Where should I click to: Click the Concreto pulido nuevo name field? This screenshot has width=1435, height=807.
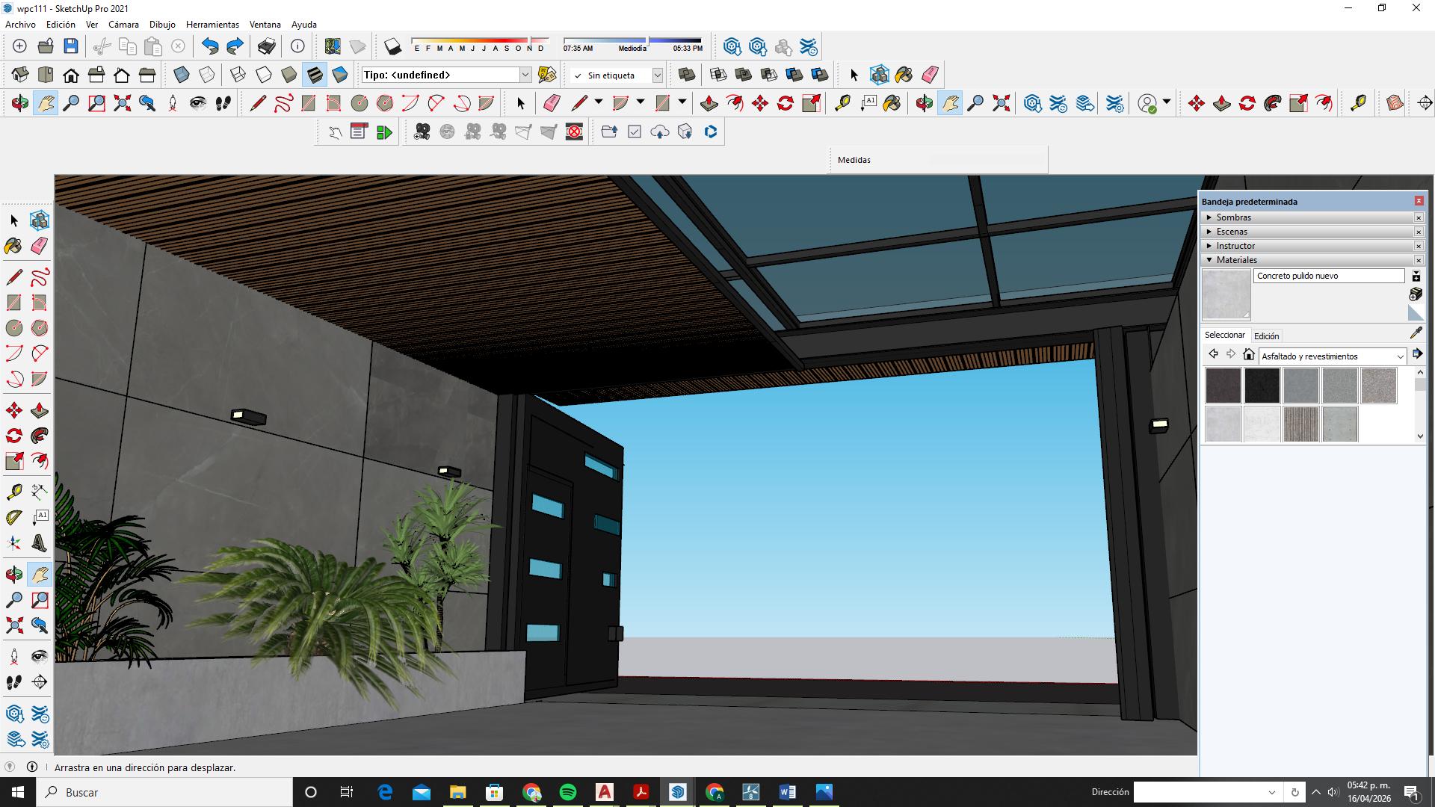1328,276
